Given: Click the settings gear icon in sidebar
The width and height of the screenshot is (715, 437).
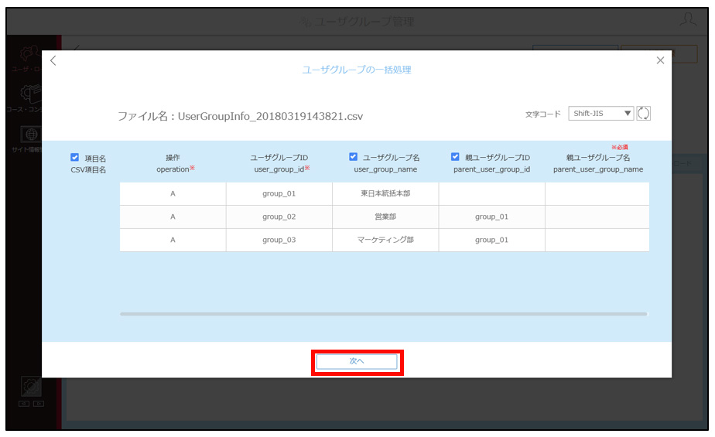Looking at the screenshot, I should pos(31,387).
